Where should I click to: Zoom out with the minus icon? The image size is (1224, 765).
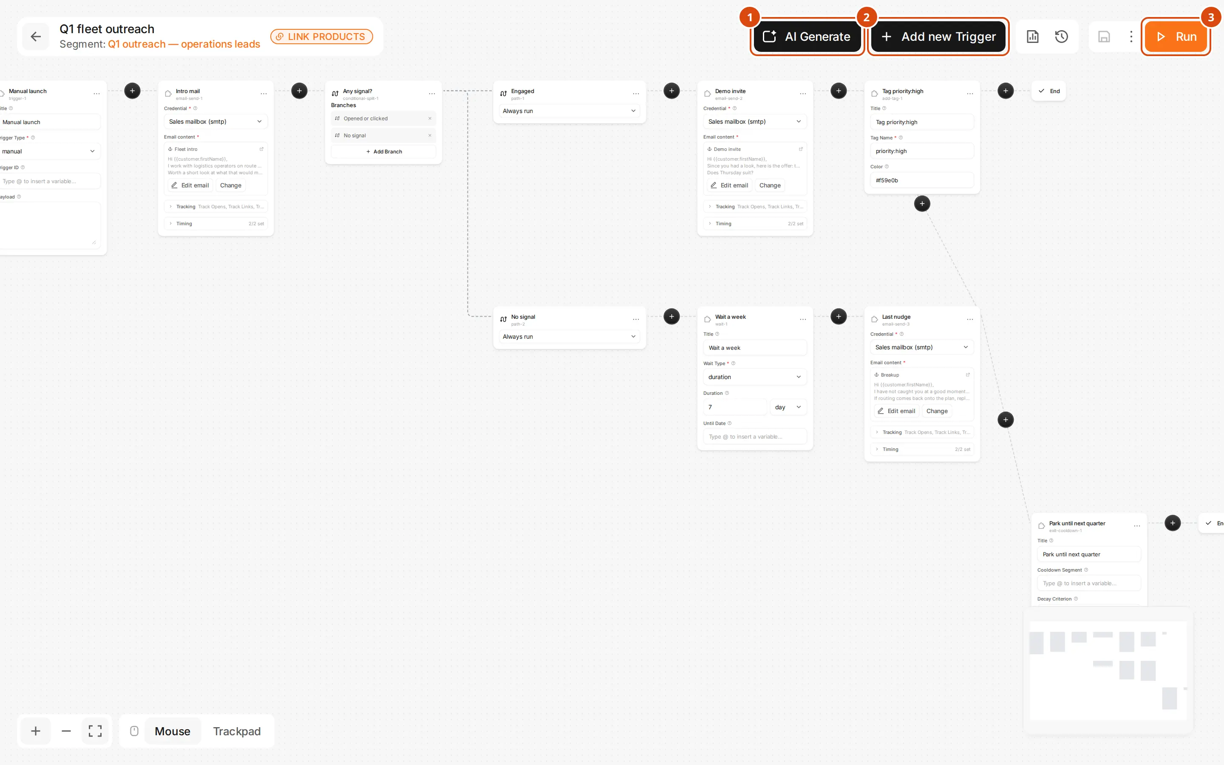[66, 731]
